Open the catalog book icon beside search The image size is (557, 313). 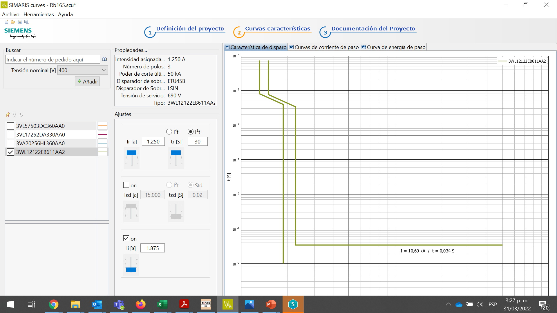tap(105, 59)
